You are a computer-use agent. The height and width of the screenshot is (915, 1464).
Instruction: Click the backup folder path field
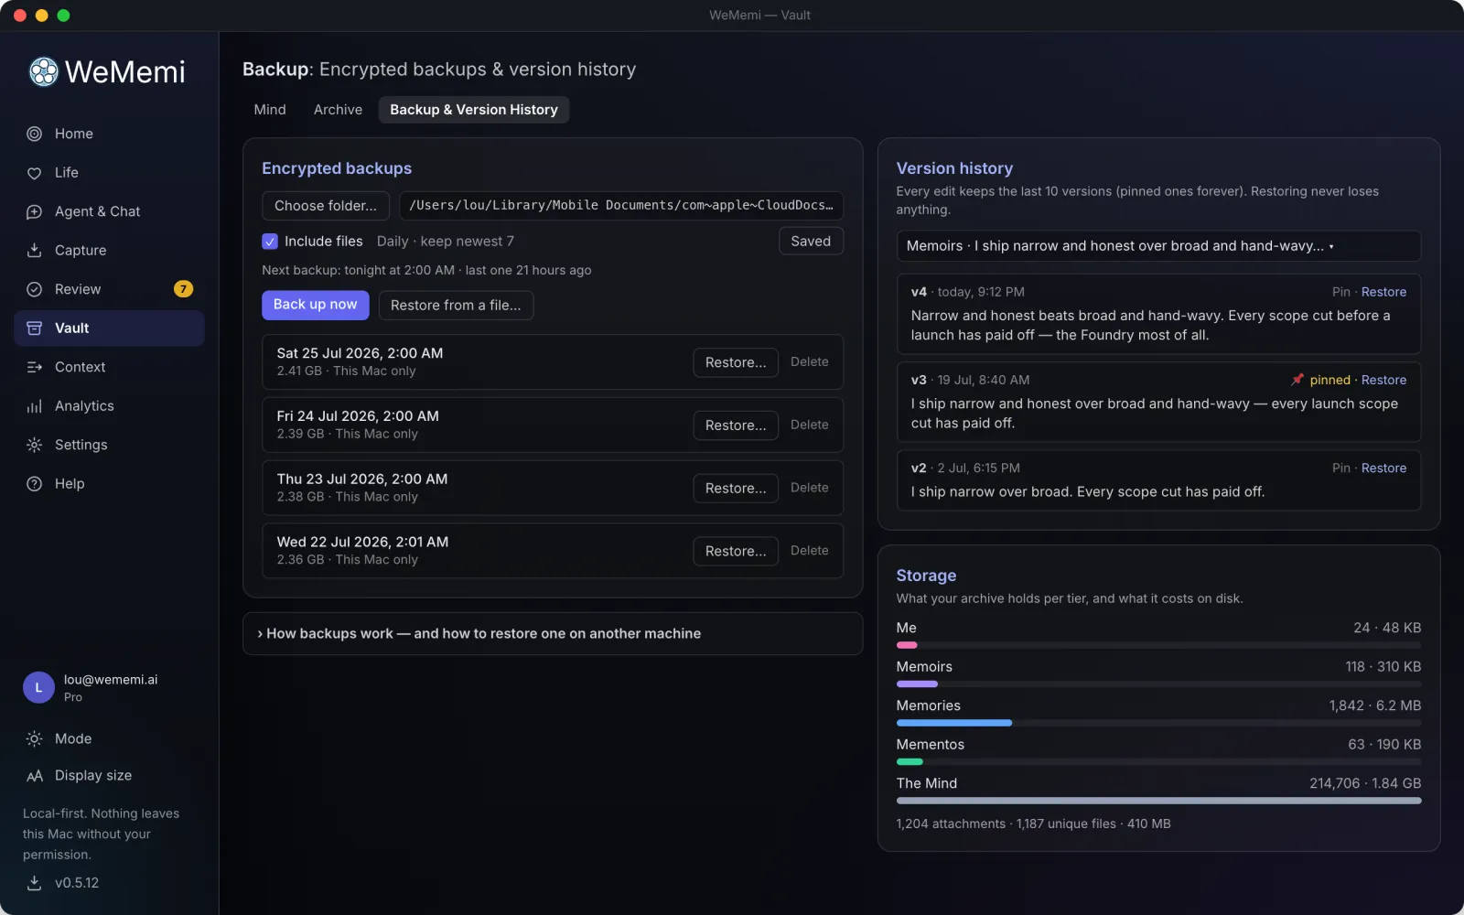tap(621, 206)
